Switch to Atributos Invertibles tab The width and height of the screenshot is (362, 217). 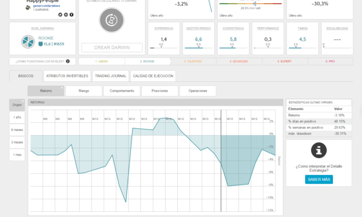coord(67,76)
